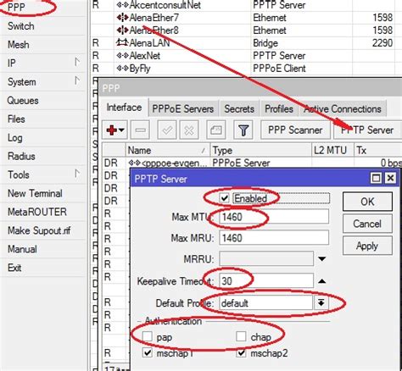Viewport: 402px width, 371px height.
Task: Click the checkmark enable button in PPP toolbar
Action: click(167, 130)
